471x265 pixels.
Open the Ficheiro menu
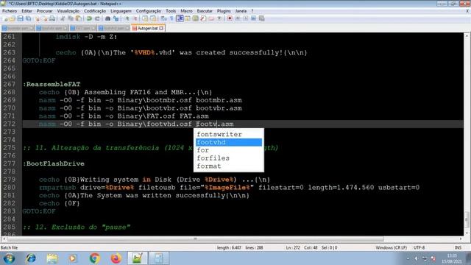(10, 11)
